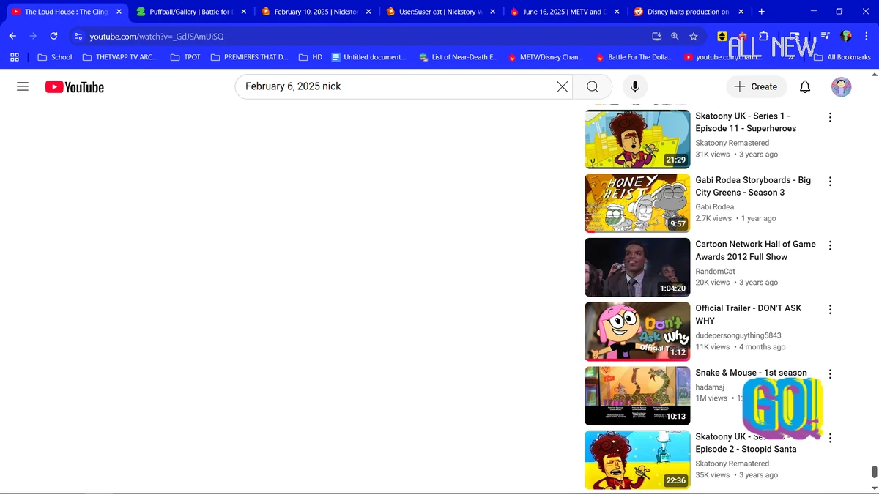The height and width of the screenshot is (495, 879).
Task: Click your YouTube account avatar
Action: tap(841, 86)
